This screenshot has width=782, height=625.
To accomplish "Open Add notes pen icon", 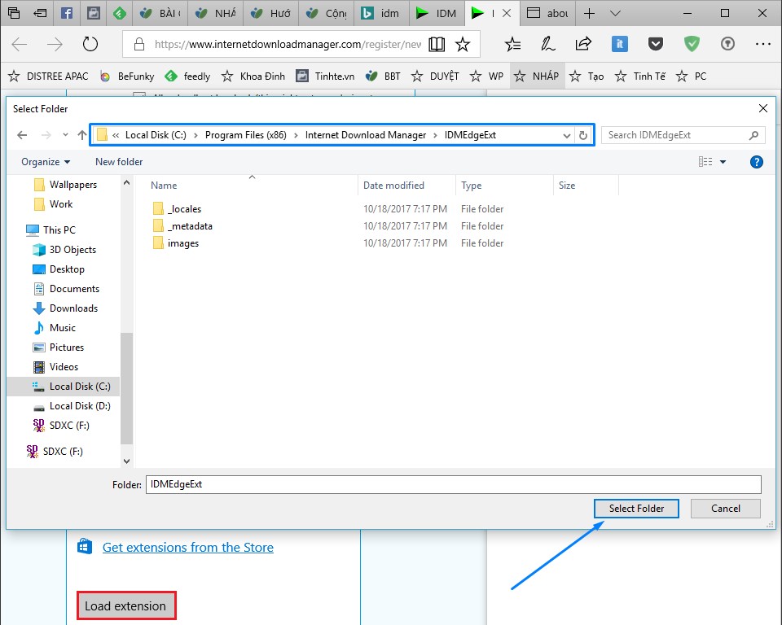I will pyautogui.click(x=547, y=45).
